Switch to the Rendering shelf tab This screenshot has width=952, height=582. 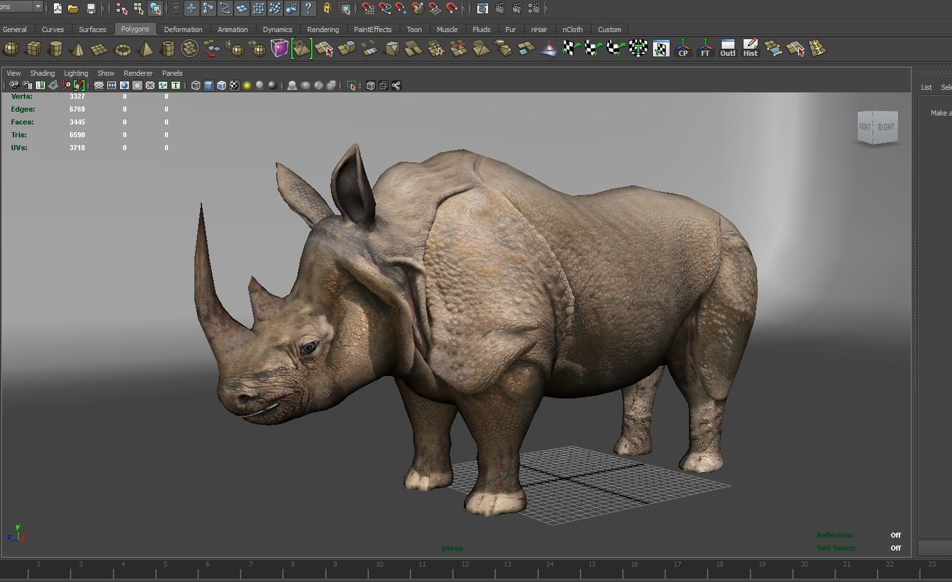[x=323, y=30]
